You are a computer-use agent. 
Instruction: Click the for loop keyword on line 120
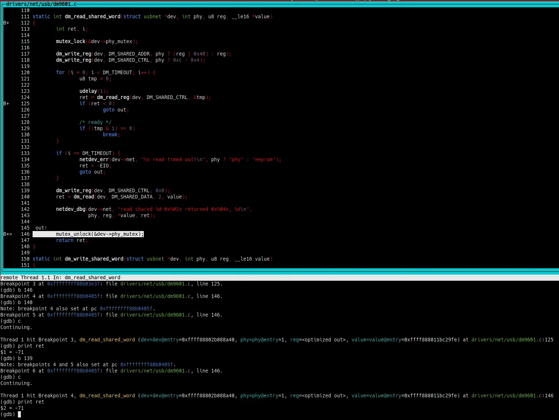tap(60, 72)
